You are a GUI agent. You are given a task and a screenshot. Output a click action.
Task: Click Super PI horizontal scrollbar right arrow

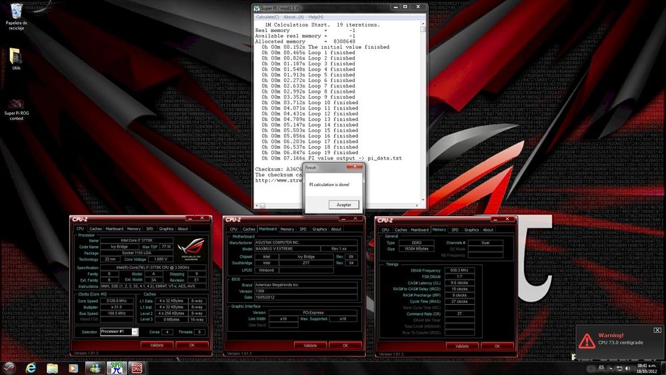[x=417, y=206]
